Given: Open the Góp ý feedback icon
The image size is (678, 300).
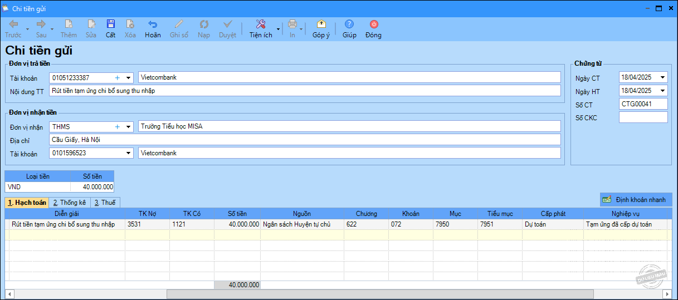Looking at the screenshot, I should (321, 24).
